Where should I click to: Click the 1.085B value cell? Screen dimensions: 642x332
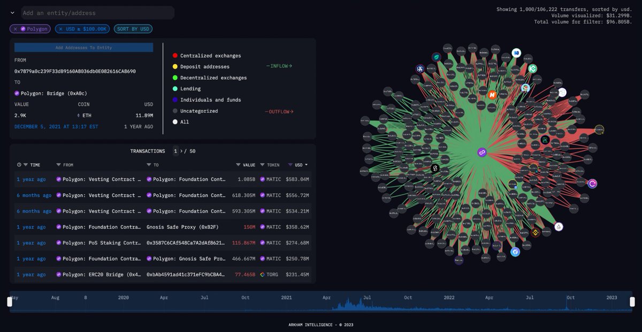click(246, 179)
